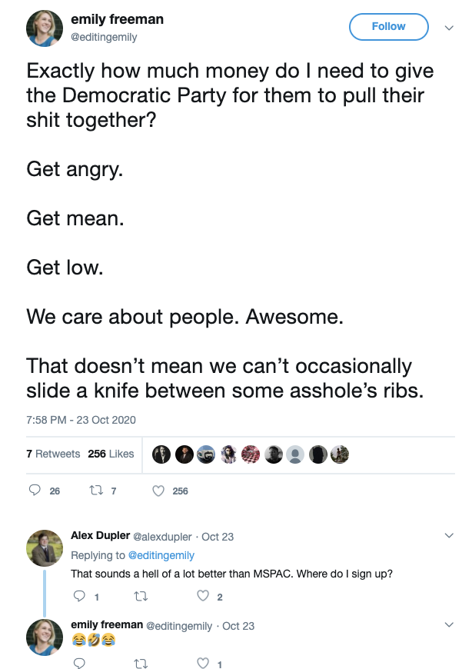472x669 pixels.
Task: Retweet emily freeman's emoji reply
Action: [x=141, y=664]
